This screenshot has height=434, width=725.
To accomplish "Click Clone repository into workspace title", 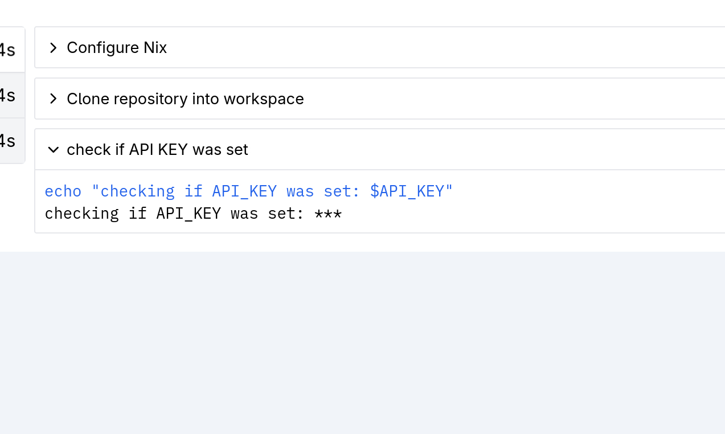I will click(x=185, y=99).
